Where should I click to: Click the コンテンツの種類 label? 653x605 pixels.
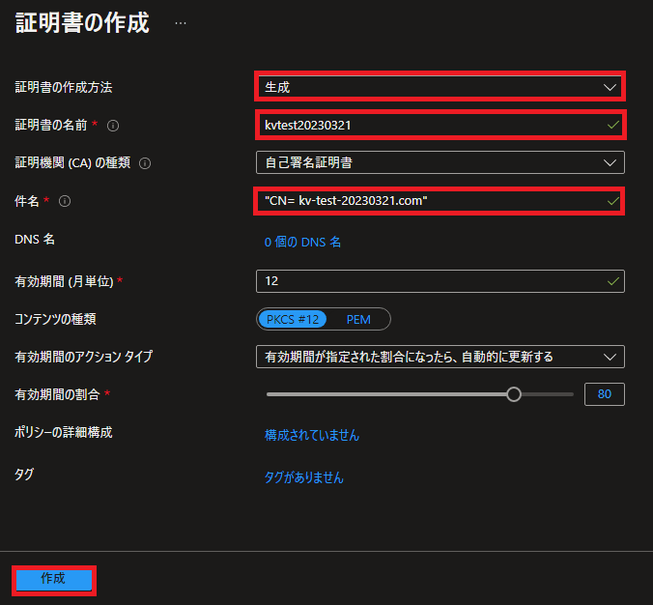click(x=55, y=319)
